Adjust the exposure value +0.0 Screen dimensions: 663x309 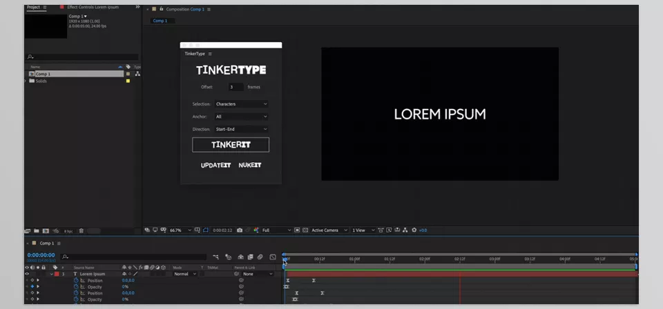[423, 230]
